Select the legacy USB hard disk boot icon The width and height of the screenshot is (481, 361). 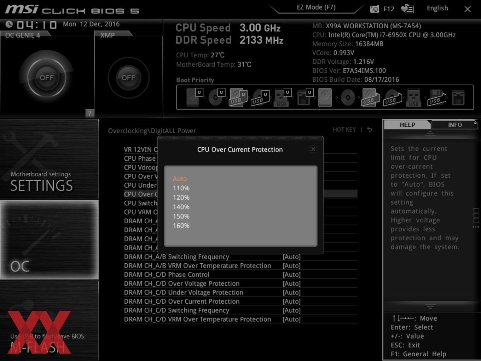[370, 97]
